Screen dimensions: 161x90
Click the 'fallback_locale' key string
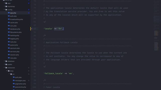click(54, 73)
